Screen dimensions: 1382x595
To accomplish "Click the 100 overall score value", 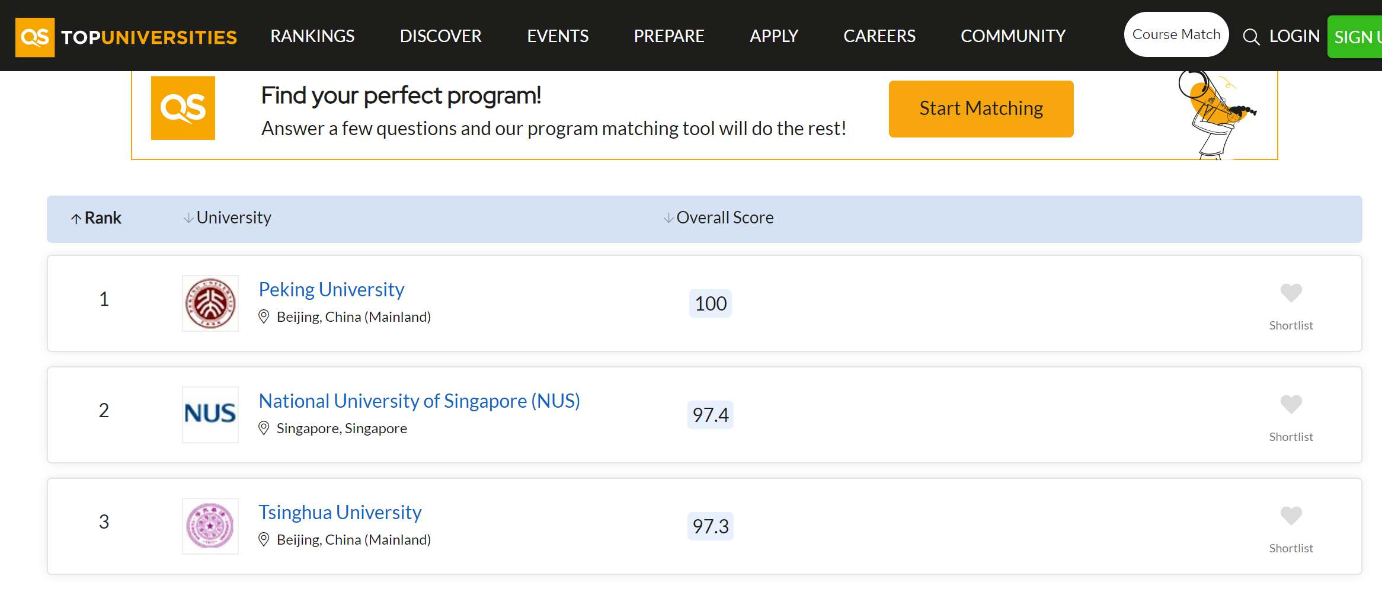I will tap(711, 303).
